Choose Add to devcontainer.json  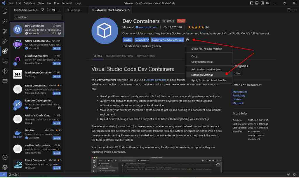pos(209,69)
